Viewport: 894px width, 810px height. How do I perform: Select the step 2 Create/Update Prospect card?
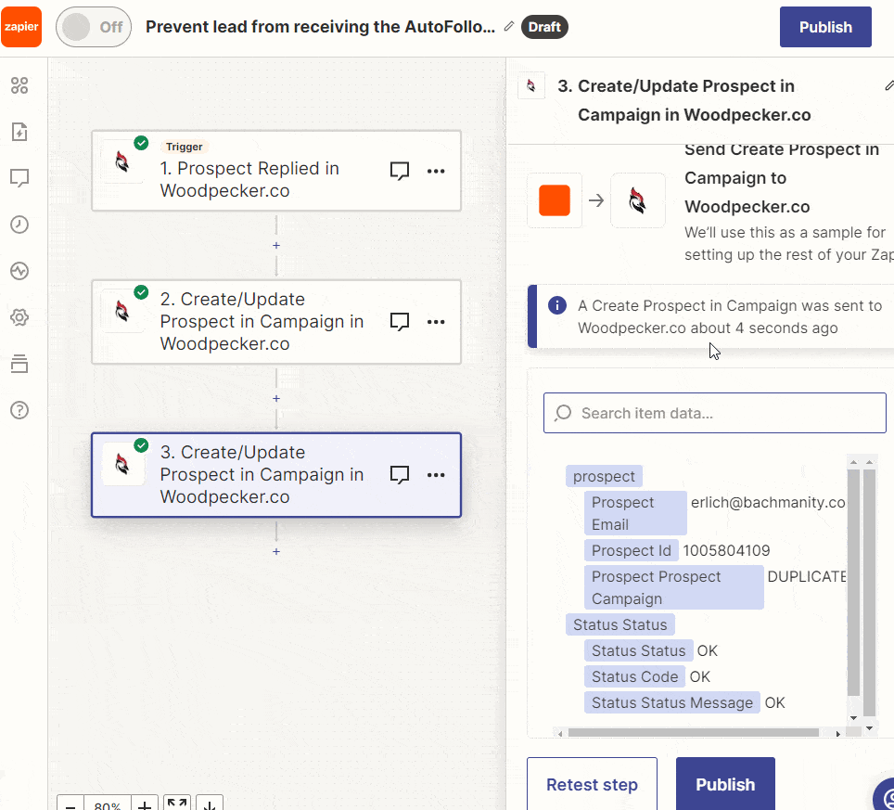(x=276, y=322)
